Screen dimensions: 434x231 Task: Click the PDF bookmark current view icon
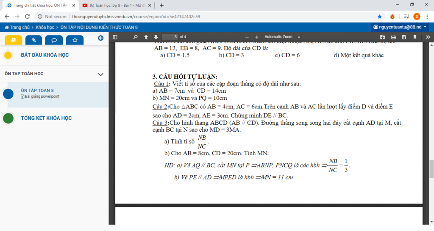(415, 37)
